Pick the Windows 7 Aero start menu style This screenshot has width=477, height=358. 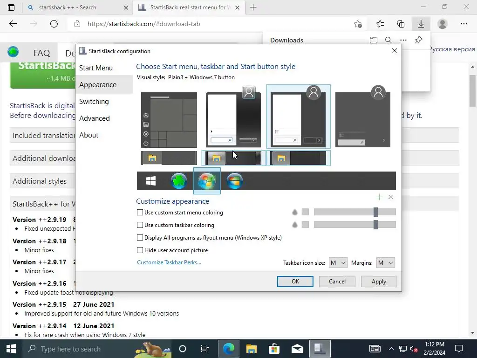point(233,117)
